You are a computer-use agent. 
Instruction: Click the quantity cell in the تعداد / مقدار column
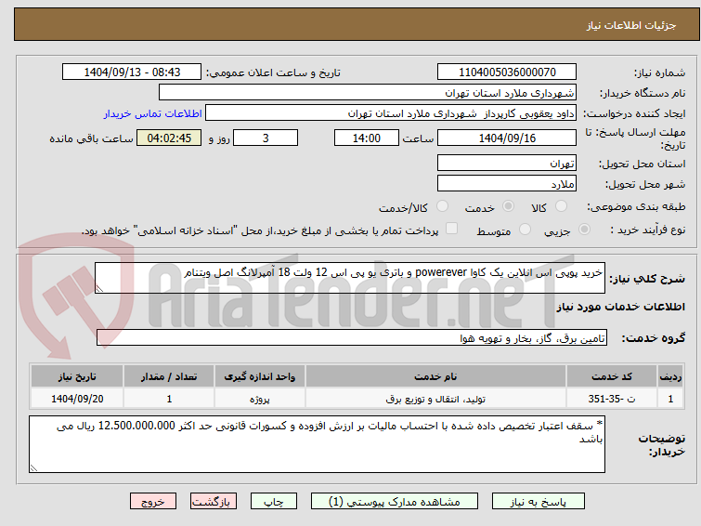169,399
